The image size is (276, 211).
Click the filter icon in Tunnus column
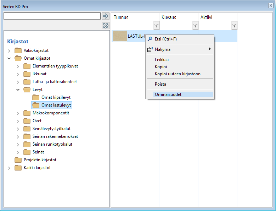(156, 26)
